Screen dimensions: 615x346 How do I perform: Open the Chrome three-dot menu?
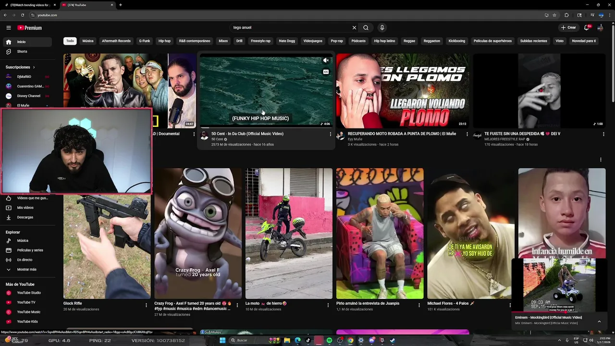610,15
